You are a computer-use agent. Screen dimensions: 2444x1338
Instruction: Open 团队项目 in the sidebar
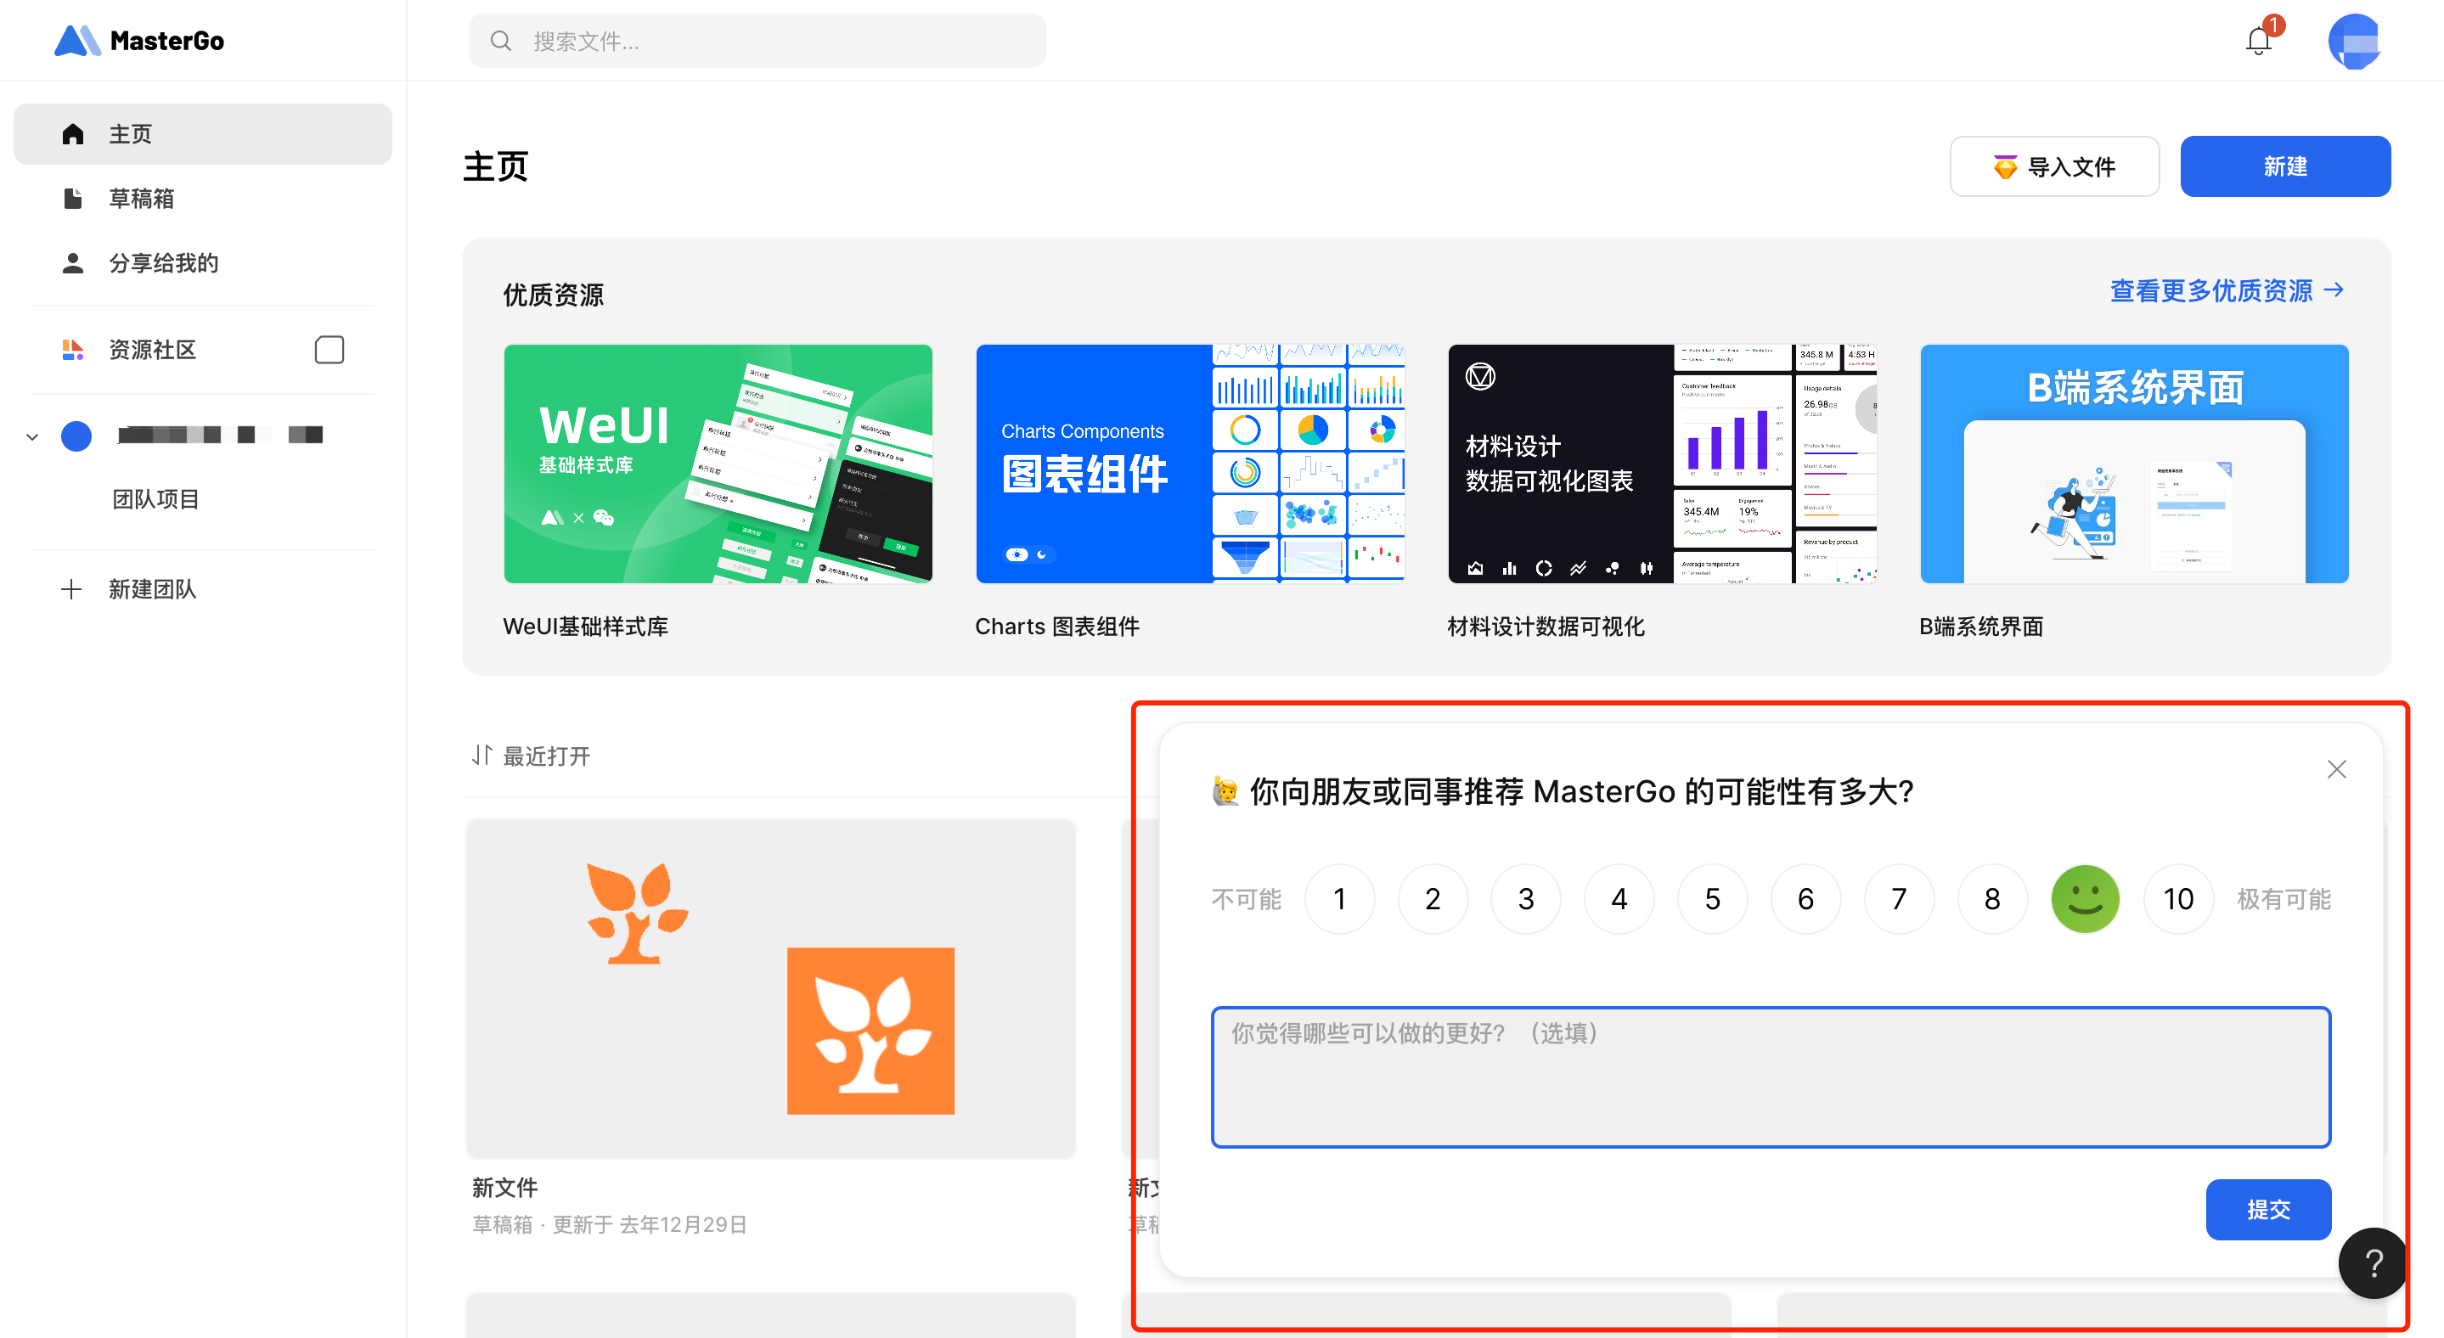coord(155,499)
